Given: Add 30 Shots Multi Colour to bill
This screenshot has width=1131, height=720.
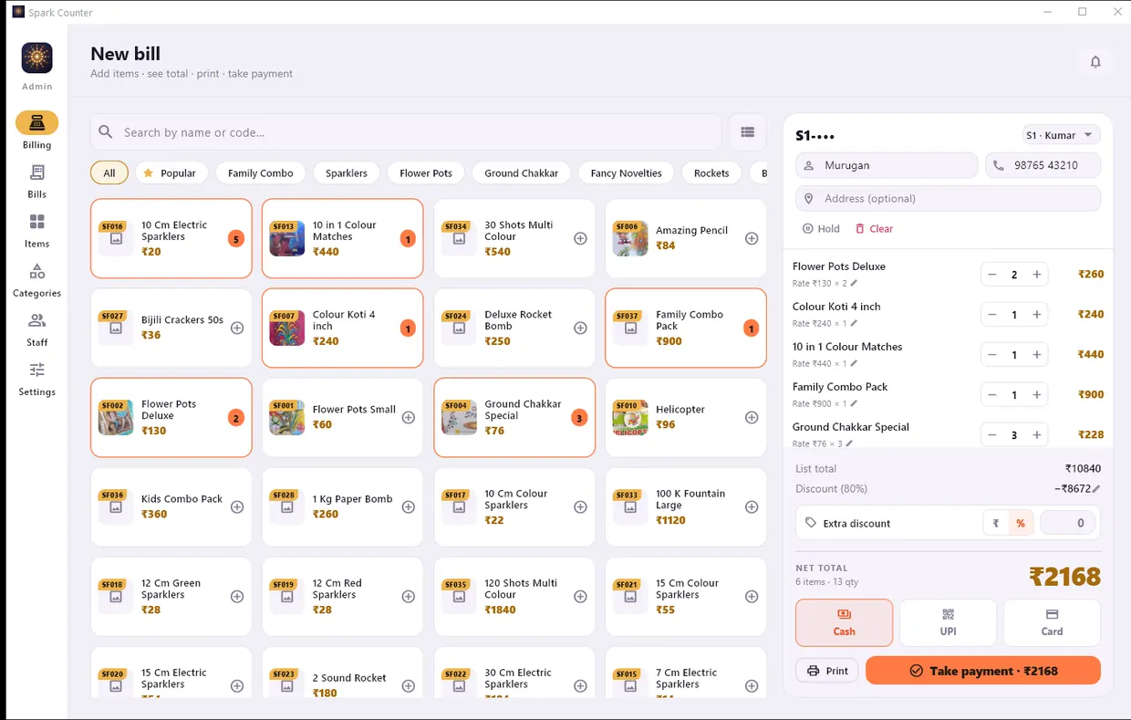Looking at the screenshot, I should pos(580,238).
